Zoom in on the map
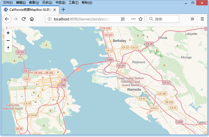 (8, 33)
